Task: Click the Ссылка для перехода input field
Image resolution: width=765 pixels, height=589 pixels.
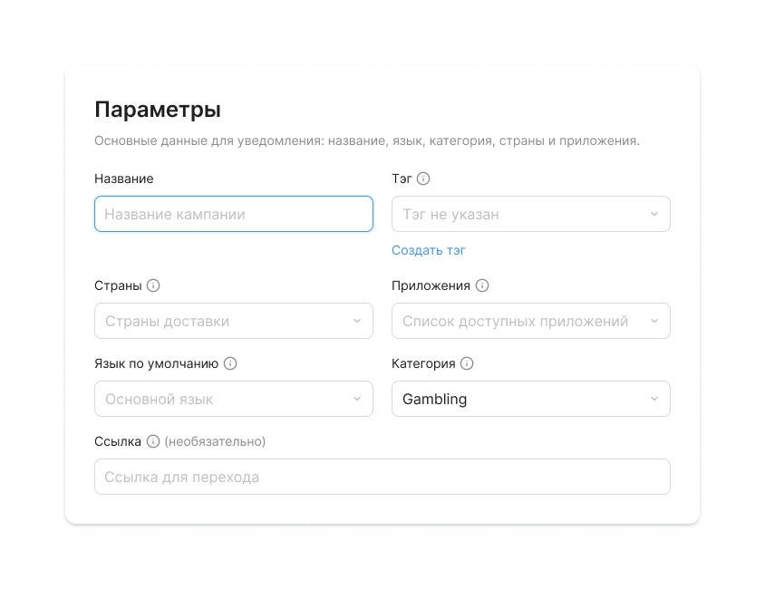Action: pos(382,476)
